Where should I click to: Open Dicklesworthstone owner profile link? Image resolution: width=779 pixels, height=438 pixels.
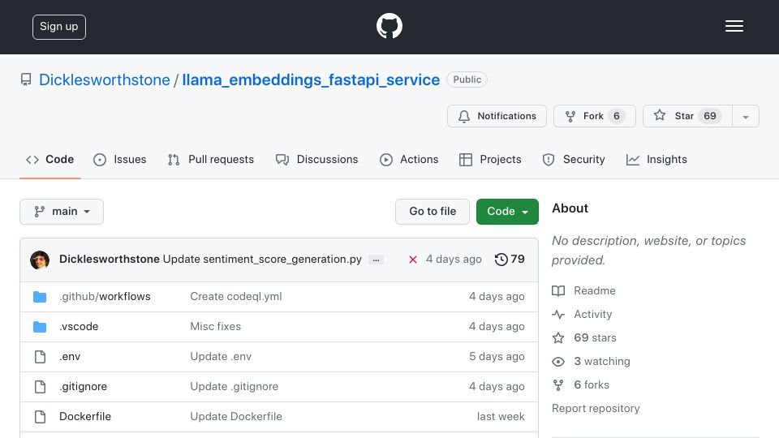(105, 79)
